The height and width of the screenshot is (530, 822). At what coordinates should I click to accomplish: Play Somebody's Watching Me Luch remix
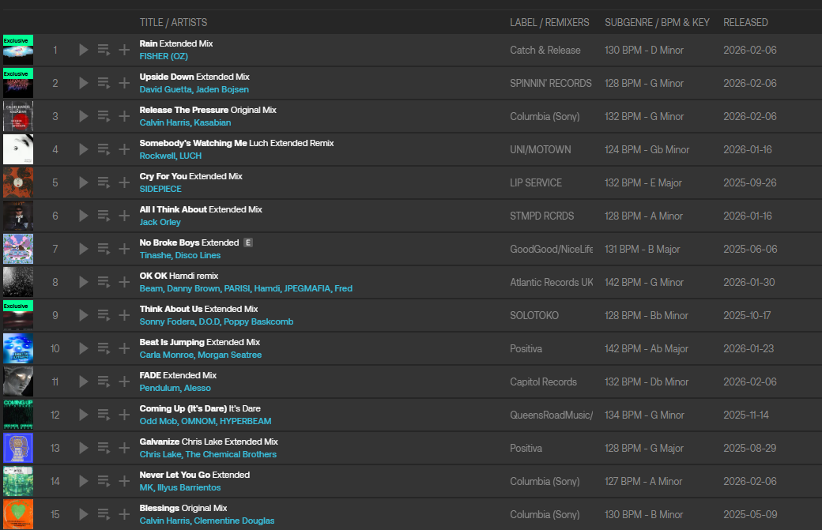point(84,149)
